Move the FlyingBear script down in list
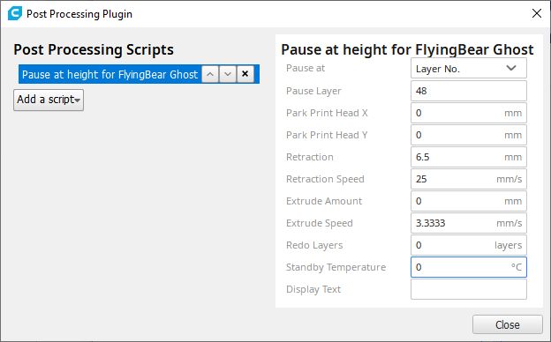551x342 pixels. [228, 74]
